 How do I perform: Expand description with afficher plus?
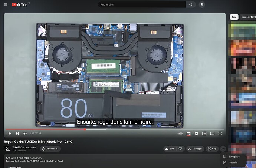[x=15, y=167]
